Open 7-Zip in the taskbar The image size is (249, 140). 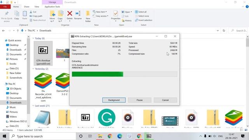[x=149, y=136]
